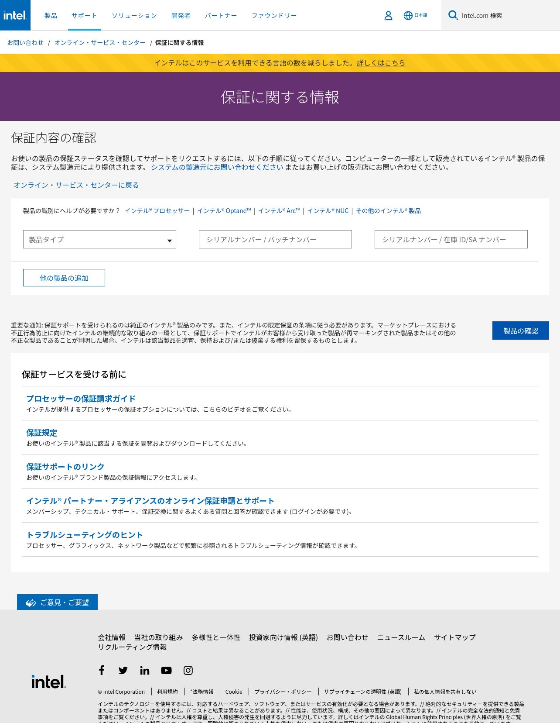The height and width of the screenshot is (723, 560).
Task: Click footer お問い合わせ link
Action: 348,637
